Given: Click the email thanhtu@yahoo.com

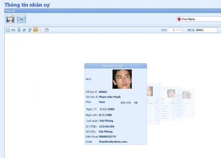Looking at the screenshot, I should (113, 142).
